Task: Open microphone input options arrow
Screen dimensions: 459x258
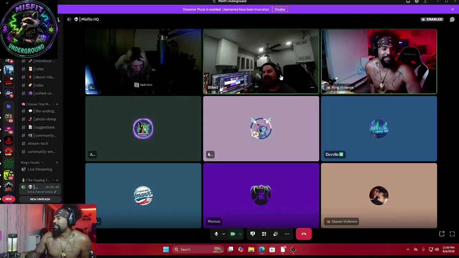Action: point(223,234)
